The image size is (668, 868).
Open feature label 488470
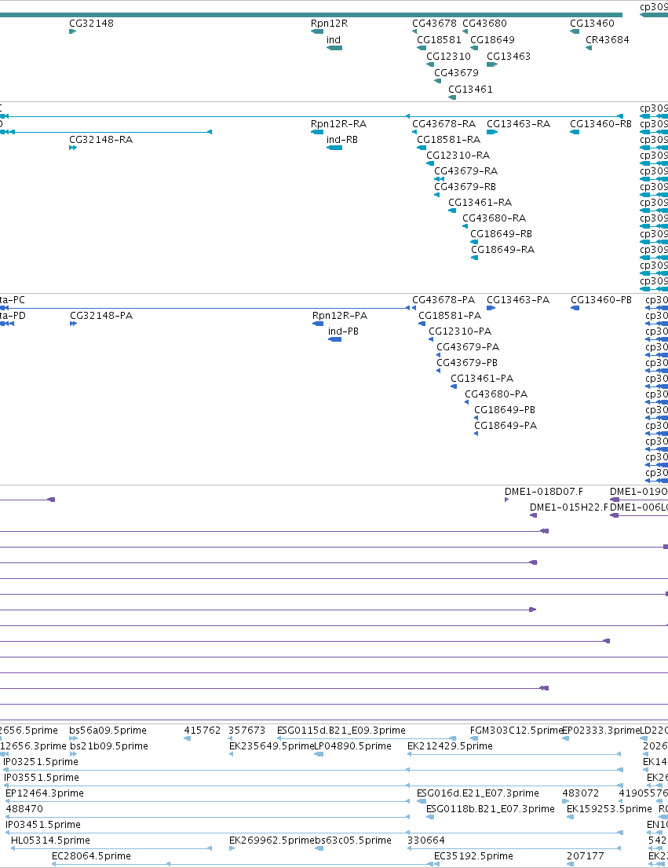[x=24, y=809]
